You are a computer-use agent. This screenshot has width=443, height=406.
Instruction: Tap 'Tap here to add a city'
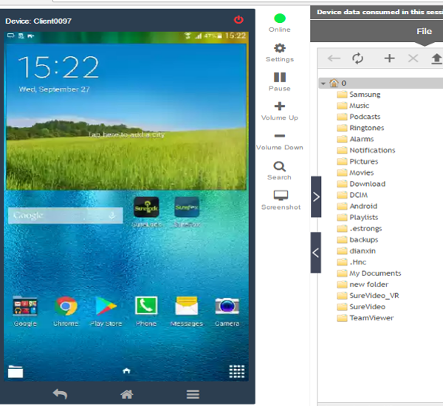click(x=126, y=135)
